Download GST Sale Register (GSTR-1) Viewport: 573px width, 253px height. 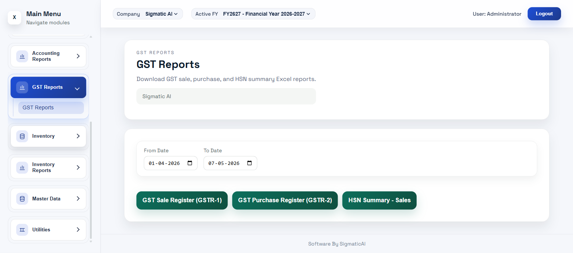182,200
